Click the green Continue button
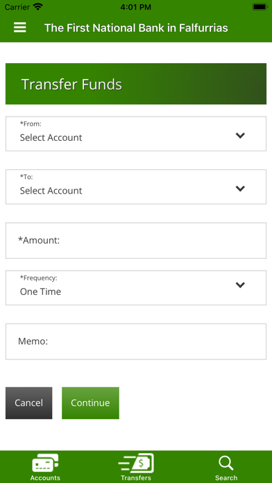Viewport: 272px width, 483px height. pyautogui.click(x=90, y=403)
